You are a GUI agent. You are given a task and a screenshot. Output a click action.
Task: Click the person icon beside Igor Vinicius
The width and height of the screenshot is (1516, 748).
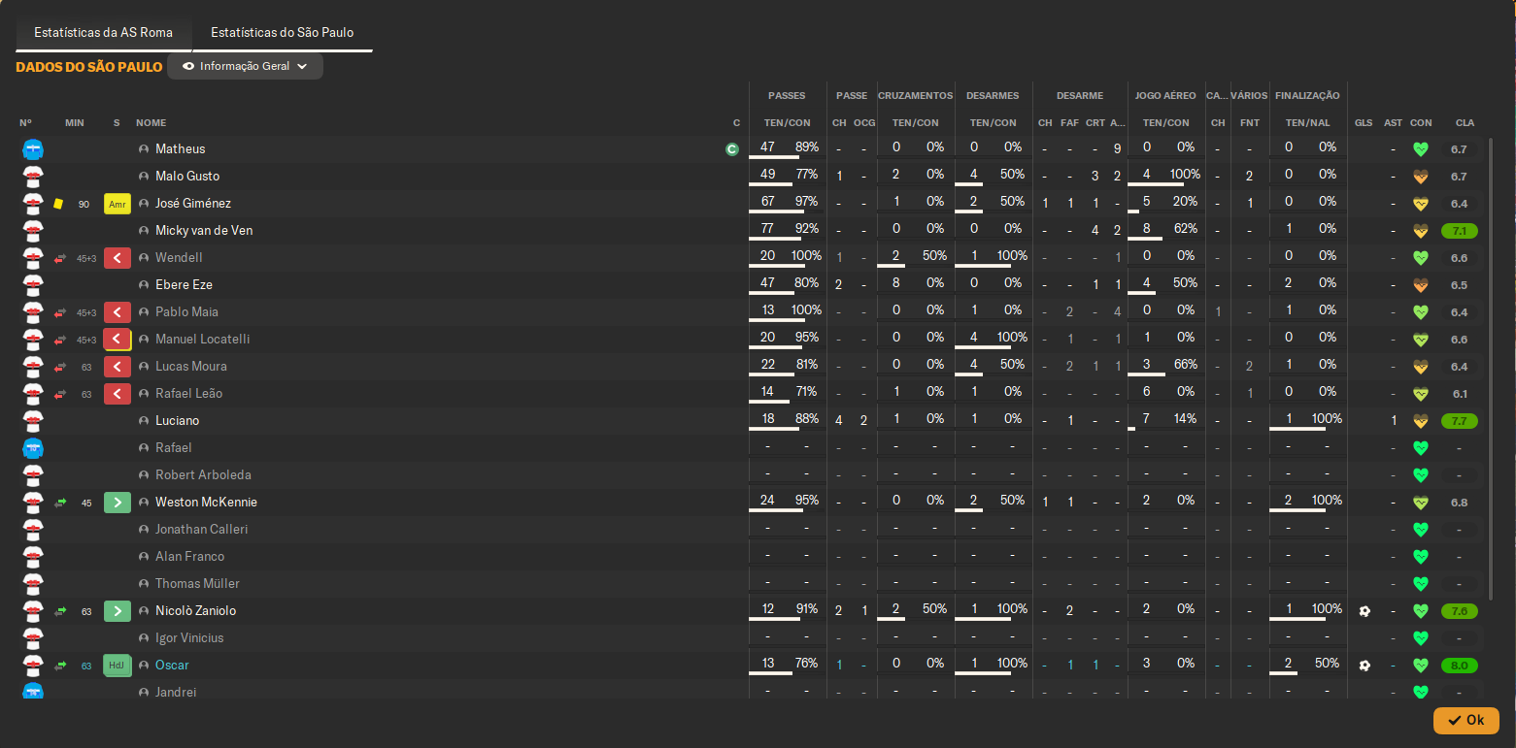(x=144, y=638)
